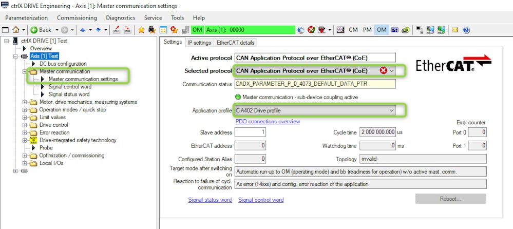This screenshot has height=229, width=513.
Task: Follow the PDO connections overview link
Action: [x=268, y=122]
